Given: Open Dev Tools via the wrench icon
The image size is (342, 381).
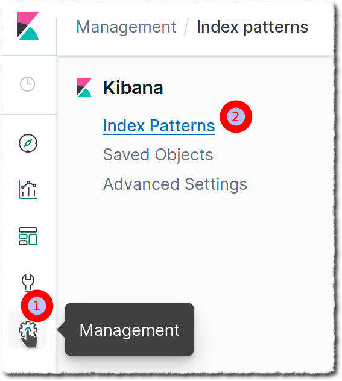Looking at the screenshot, I should click(x=28, y=282).
